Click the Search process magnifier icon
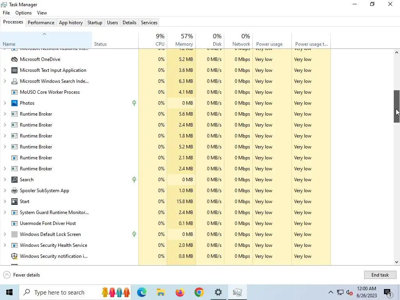 coord(14,180)
